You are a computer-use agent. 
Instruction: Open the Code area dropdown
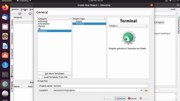173,9
